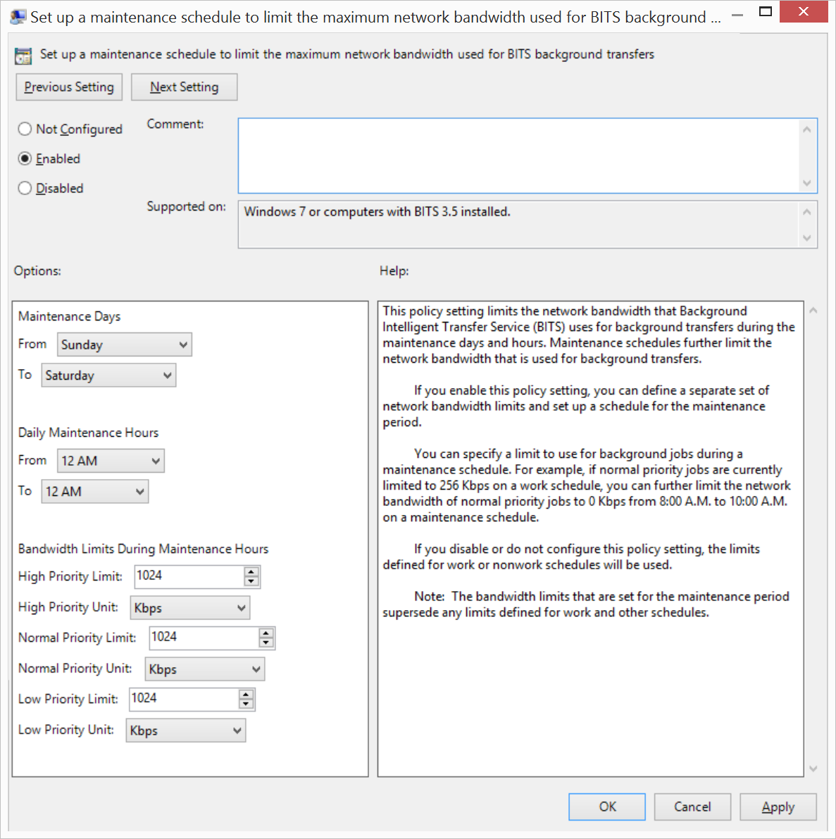Increase the Low Priority Limit value
The image size is (836, 839).
pos(246,695)
